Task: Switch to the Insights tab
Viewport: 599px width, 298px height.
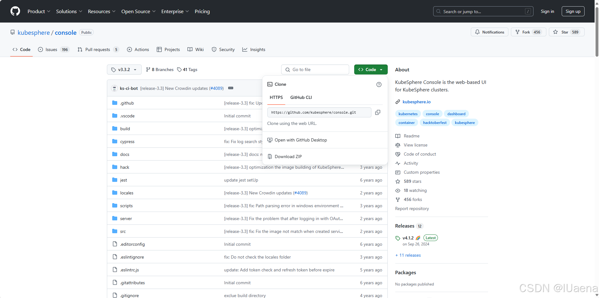Action: pyautogui.click(x=254, y=49)
